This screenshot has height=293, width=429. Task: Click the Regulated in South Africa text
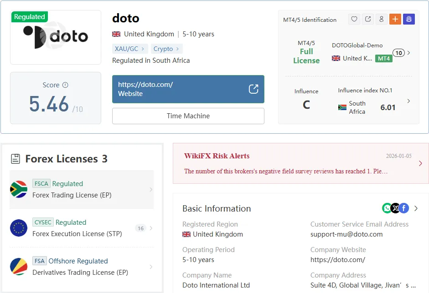tap(151, 61)
